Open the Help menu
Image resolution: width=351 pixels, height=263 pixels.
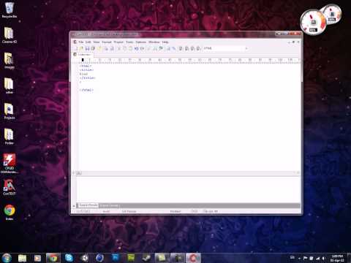click(x=165, y=42)
